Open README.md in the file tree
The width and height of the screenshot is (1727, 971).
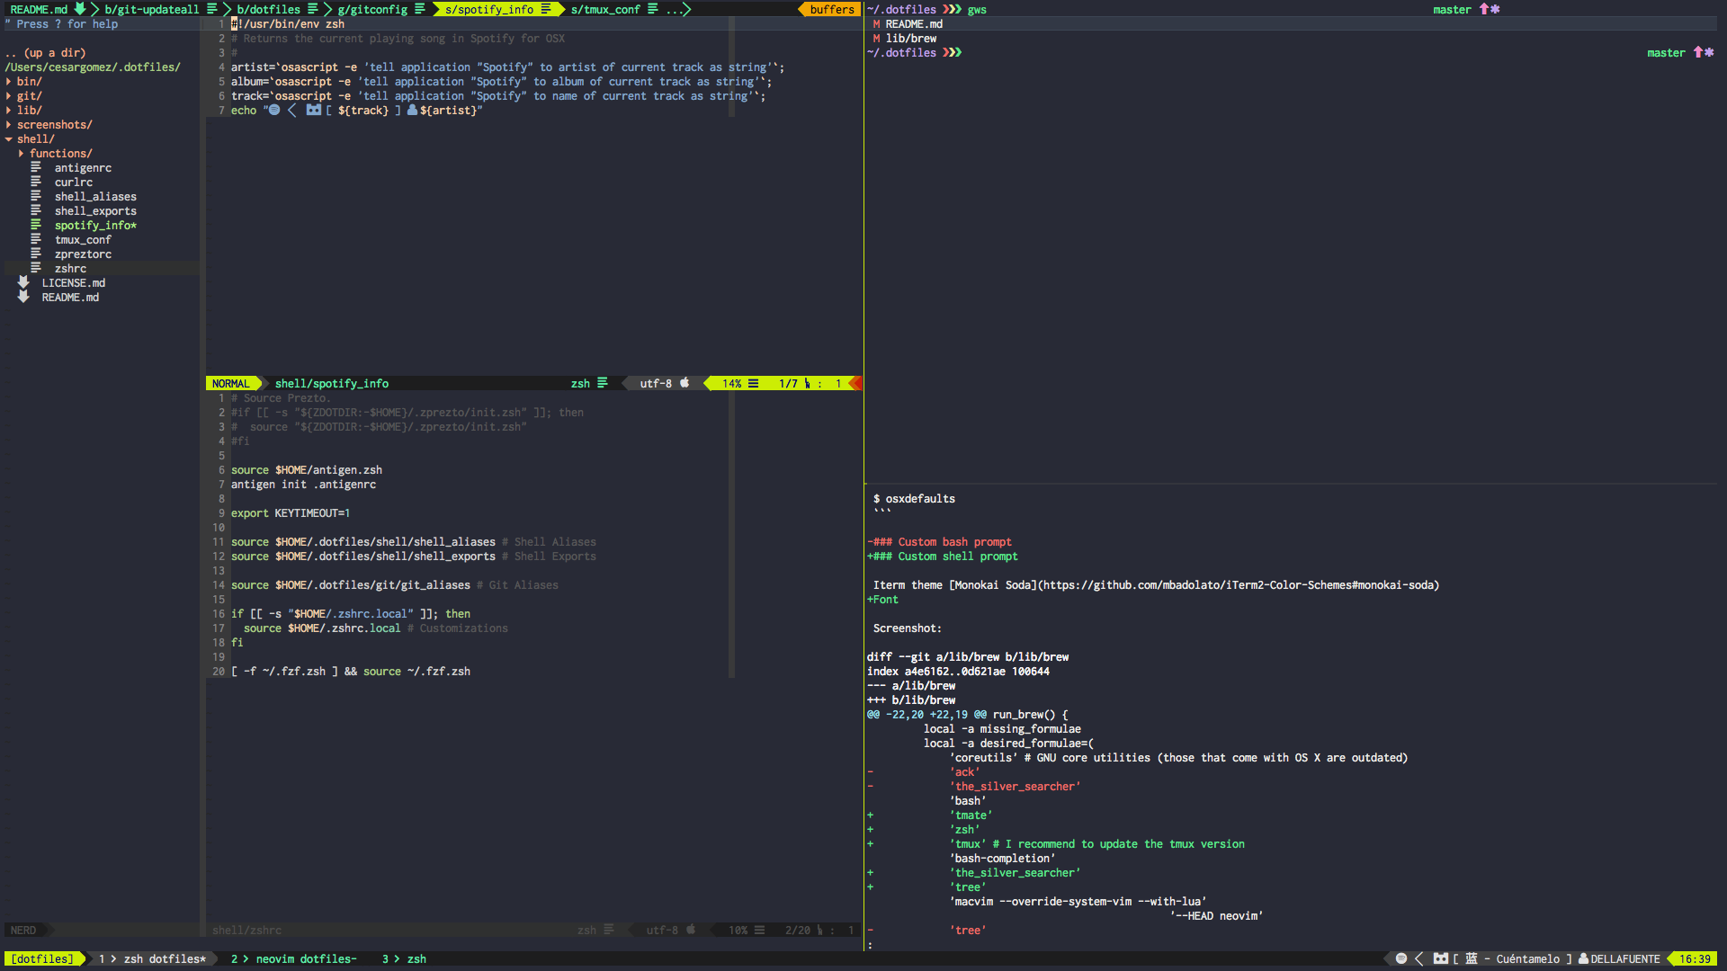(x=70, y=297)
